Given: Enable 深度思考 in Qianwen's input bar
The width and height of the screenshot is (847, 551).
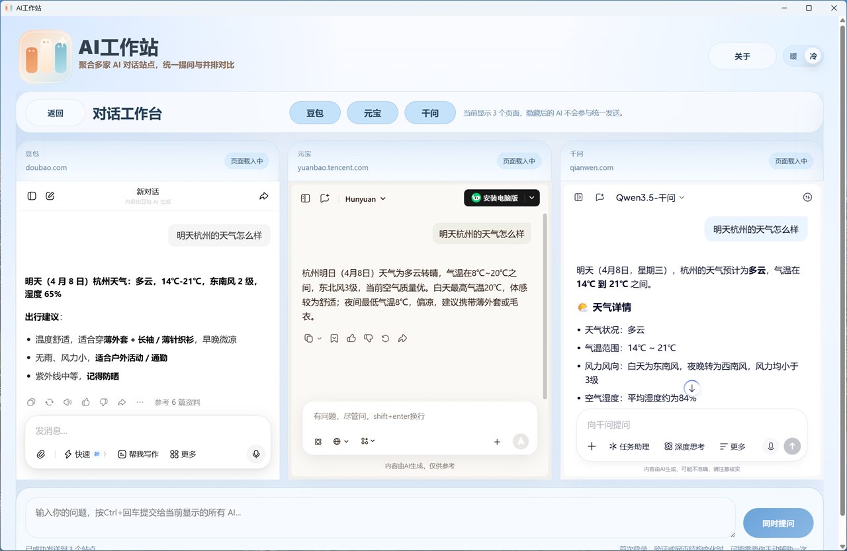Looking at the screenshot, I should pos(684,446).
